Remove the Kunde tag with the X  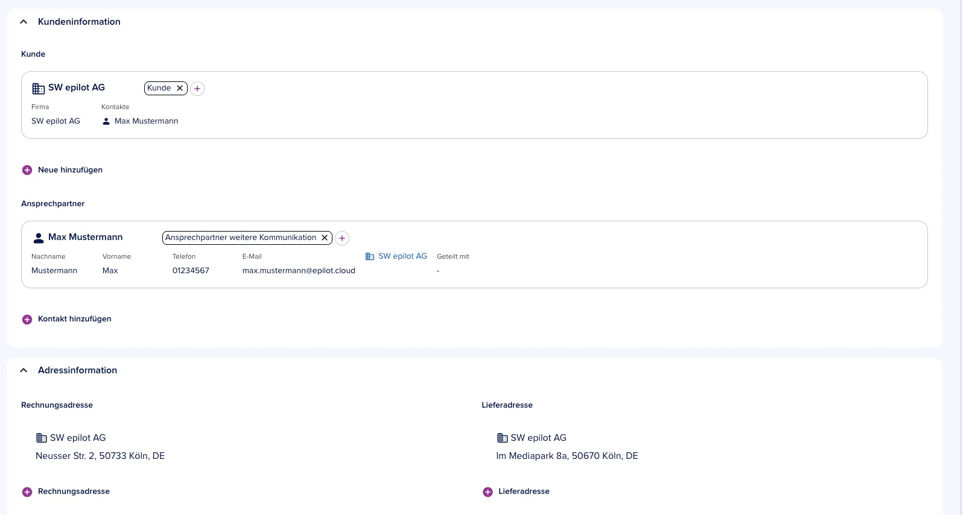coord(180,88)
